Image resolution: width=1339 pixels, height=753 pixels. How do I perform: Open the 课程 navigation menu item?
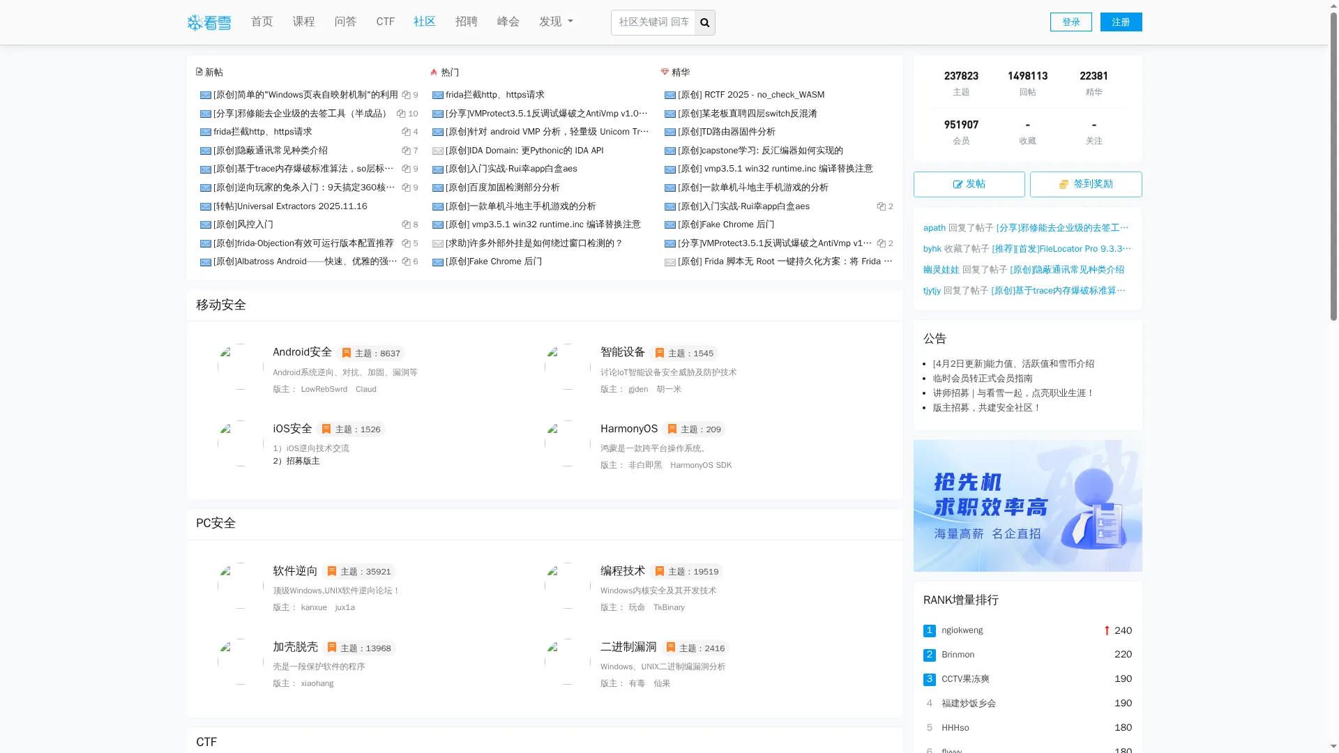[x=303, y=22]
